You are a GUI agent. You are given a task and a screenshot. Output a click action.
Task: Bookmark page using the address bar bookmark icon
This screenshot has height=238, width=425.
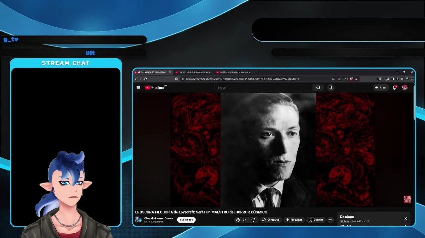click(x=176, y=79)
